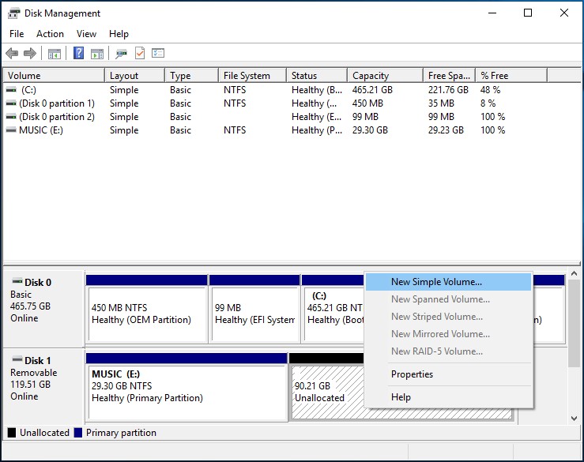584x462 pixels.
Task: Sort by the Volume column header
Action: click(x=54, y=76)
